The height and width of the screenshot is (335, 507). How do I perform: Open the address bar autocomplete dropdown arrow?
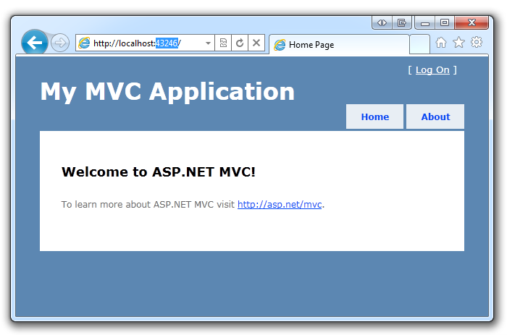click(208, 43)
